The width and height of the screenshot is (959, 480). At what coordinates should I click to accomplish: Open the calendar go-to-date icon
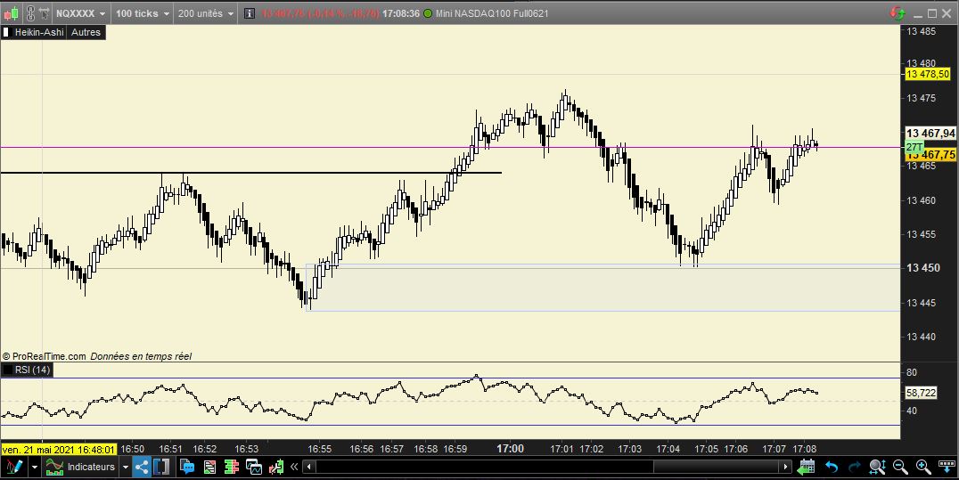[x=807, y=468]
